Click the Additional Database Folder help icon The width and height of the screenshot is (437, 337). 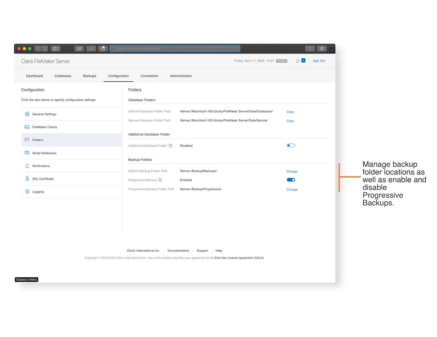[x=170, y=146]
